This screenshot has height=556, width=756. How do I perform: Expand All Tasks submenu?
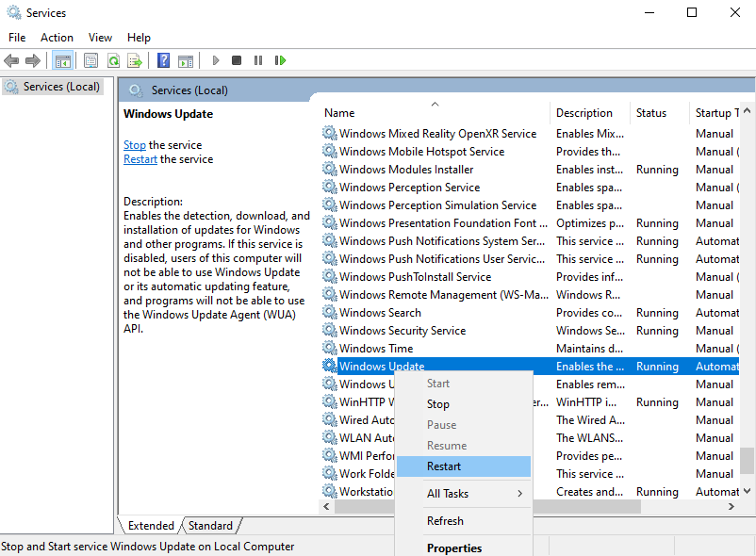coord(464,494)
